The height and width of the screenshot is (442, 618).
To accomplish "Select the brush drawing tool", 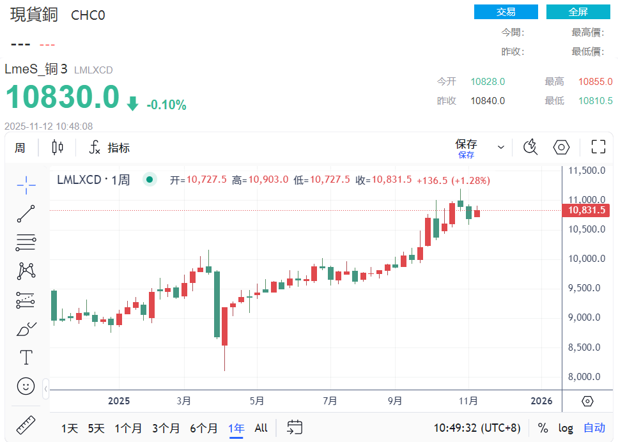I will click(x=26, y=328).
